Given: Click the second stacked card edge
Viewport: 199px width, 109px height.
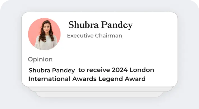Looking at the screenshot, I should (x=100, y=89).
